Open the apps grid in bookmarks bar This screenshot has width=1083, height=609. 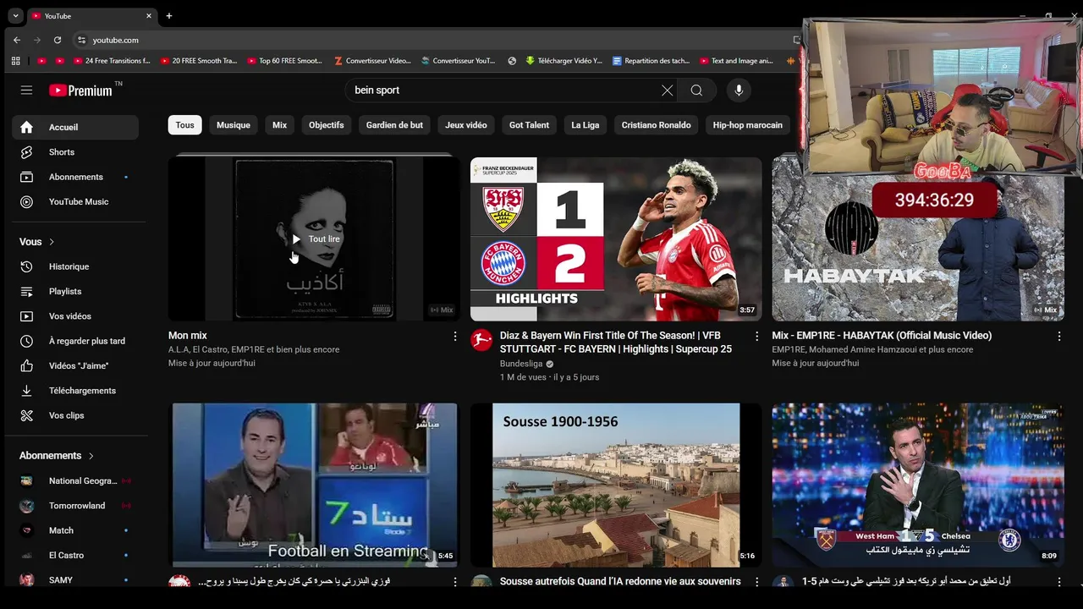tap(15, 61)
